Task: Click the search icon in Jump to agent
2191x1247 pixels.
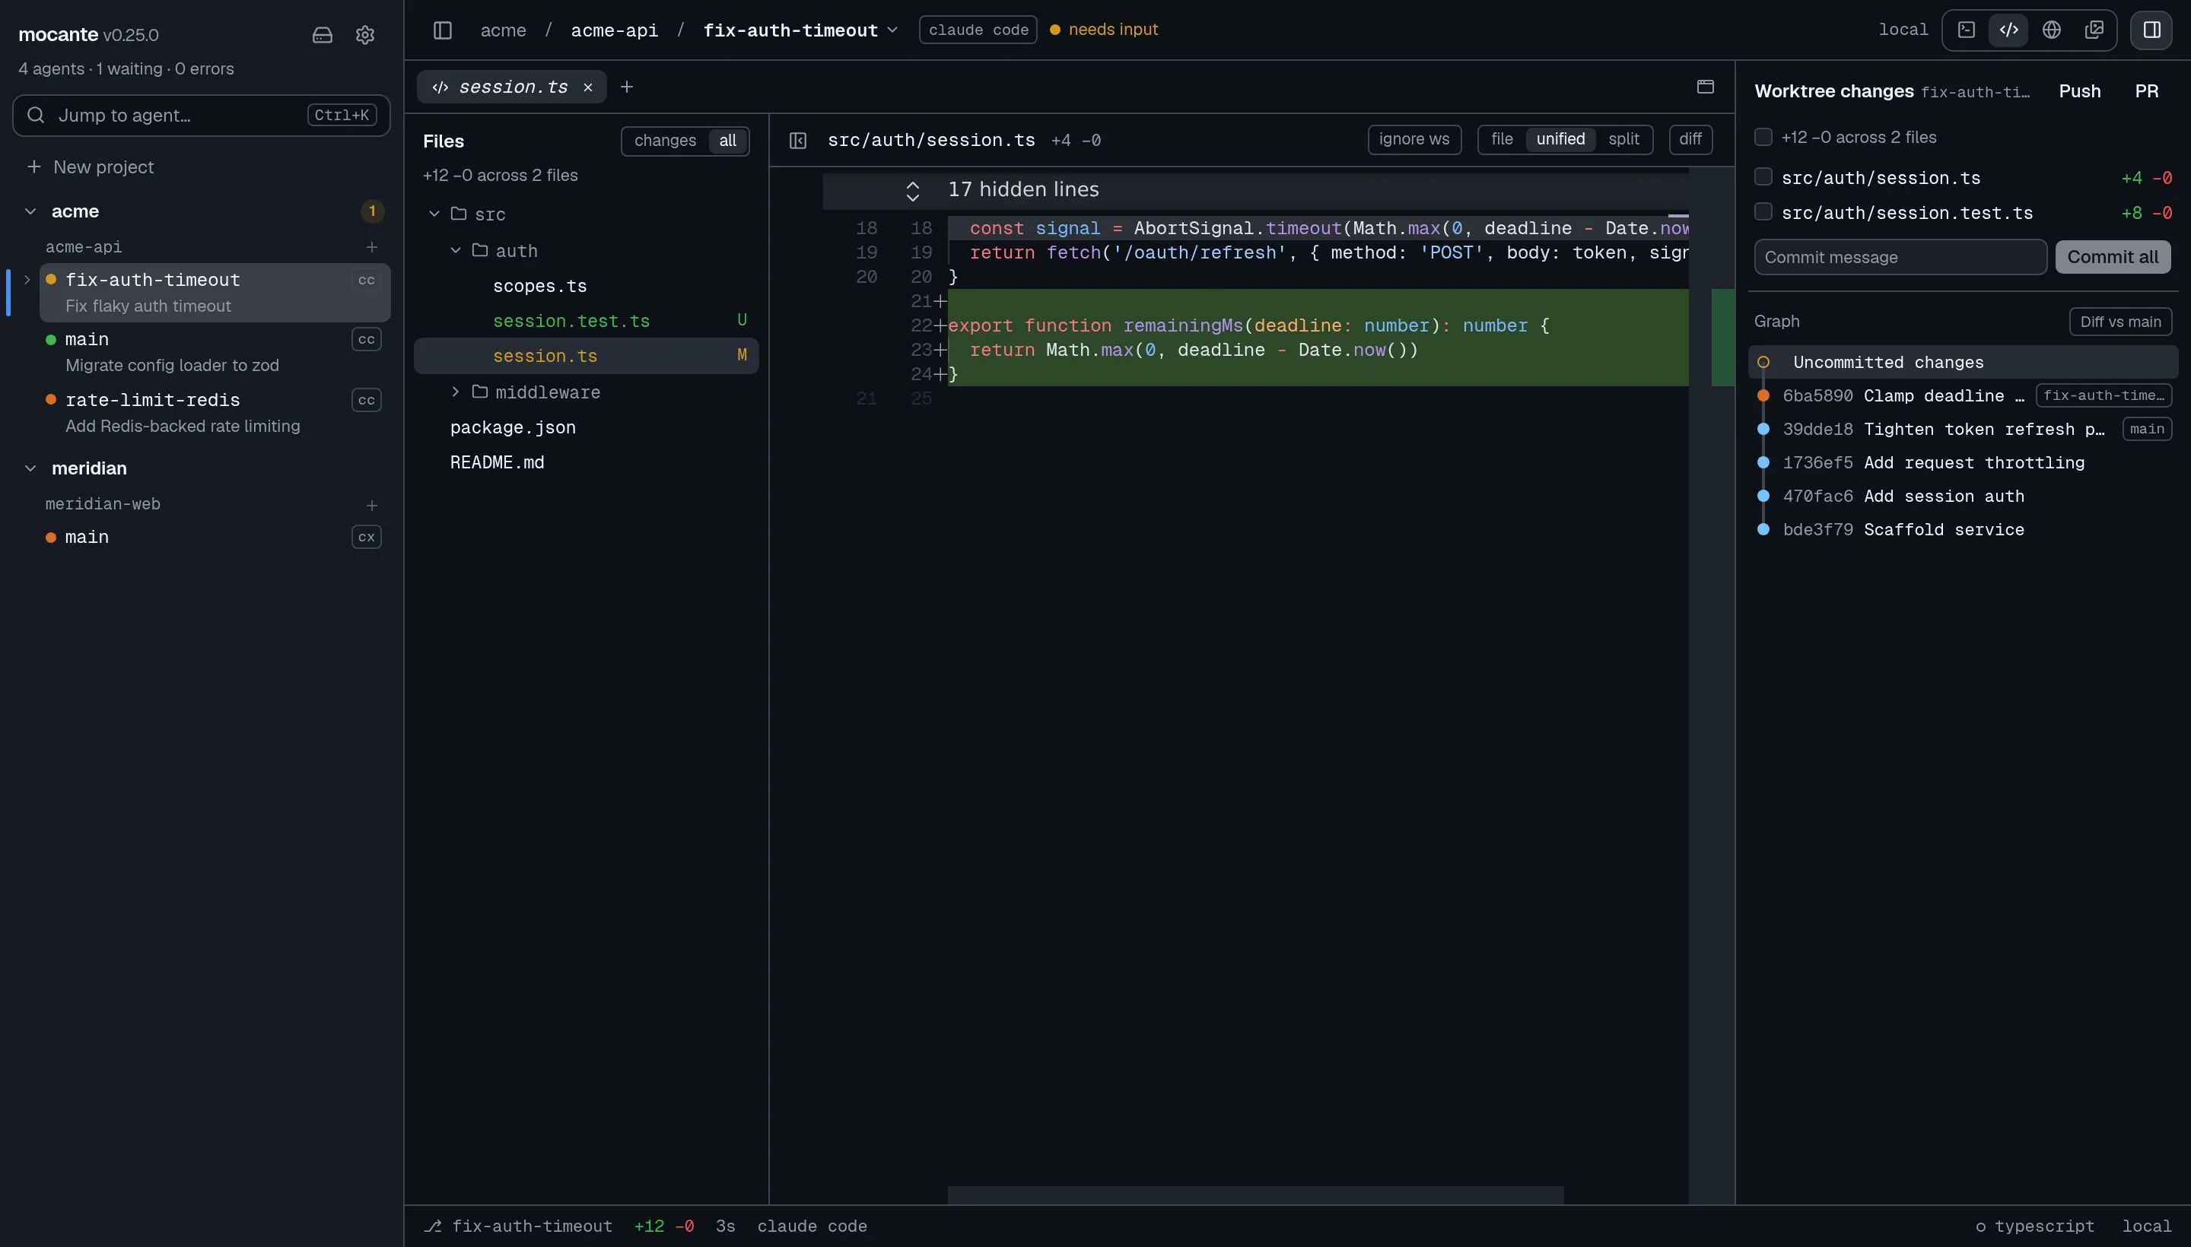Action: click(x=35, y=115)
